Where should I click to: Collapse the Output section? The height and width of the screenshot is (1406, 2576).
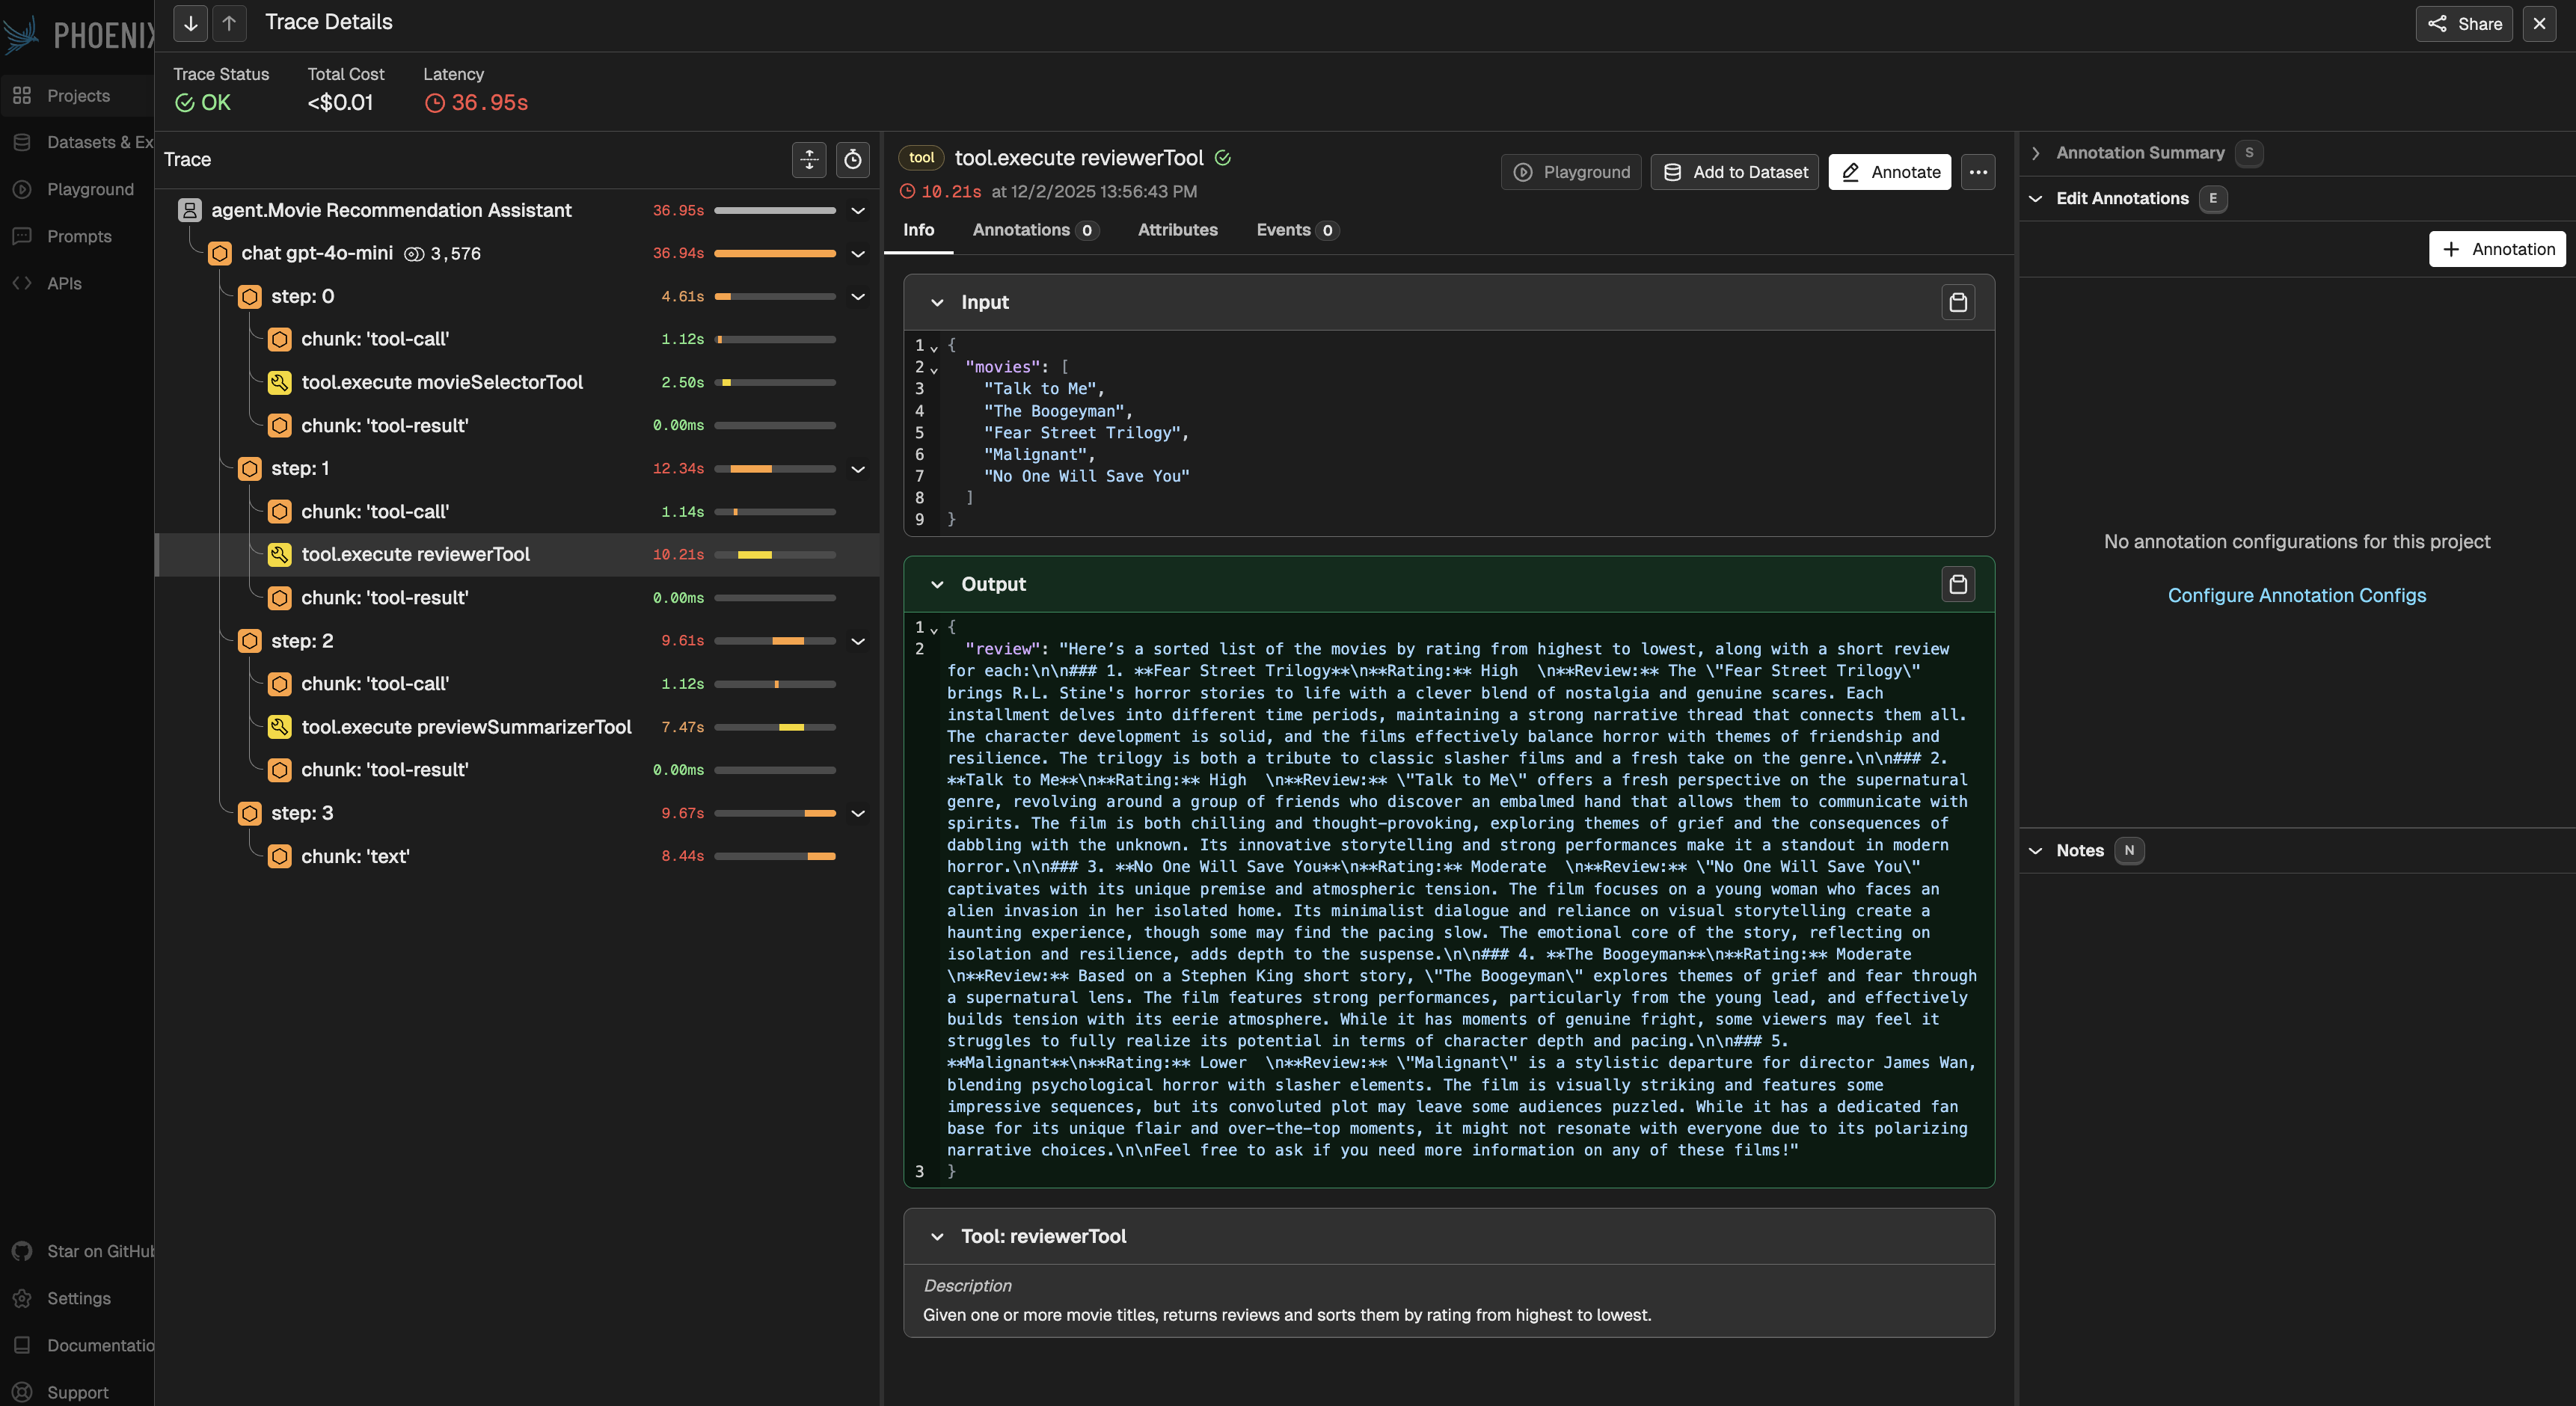point(937,584)
